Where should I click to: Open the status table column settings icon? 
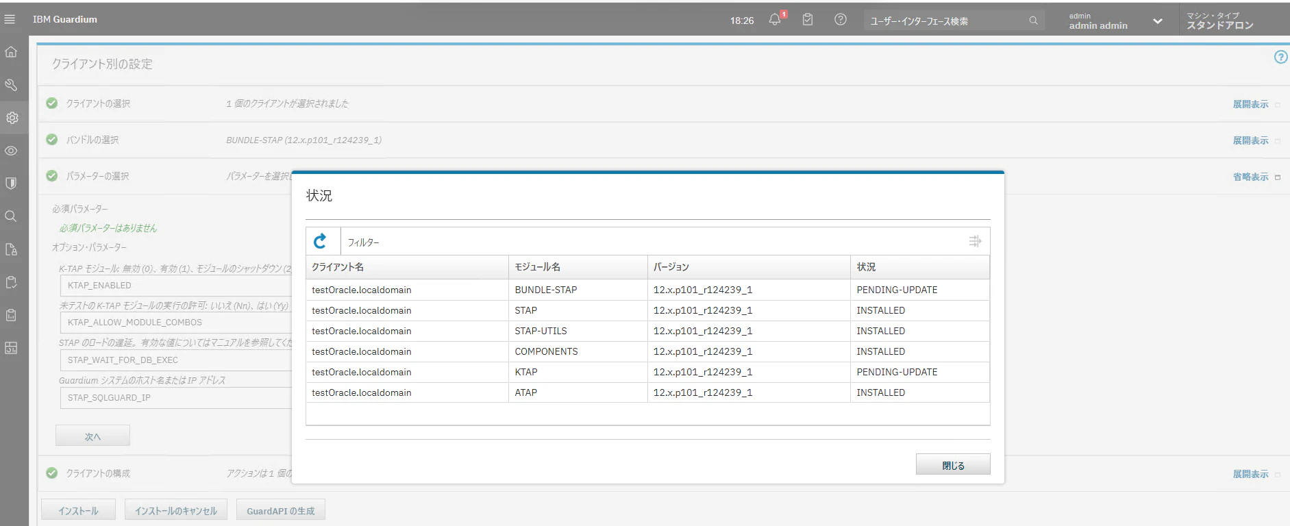pos(975,241)
